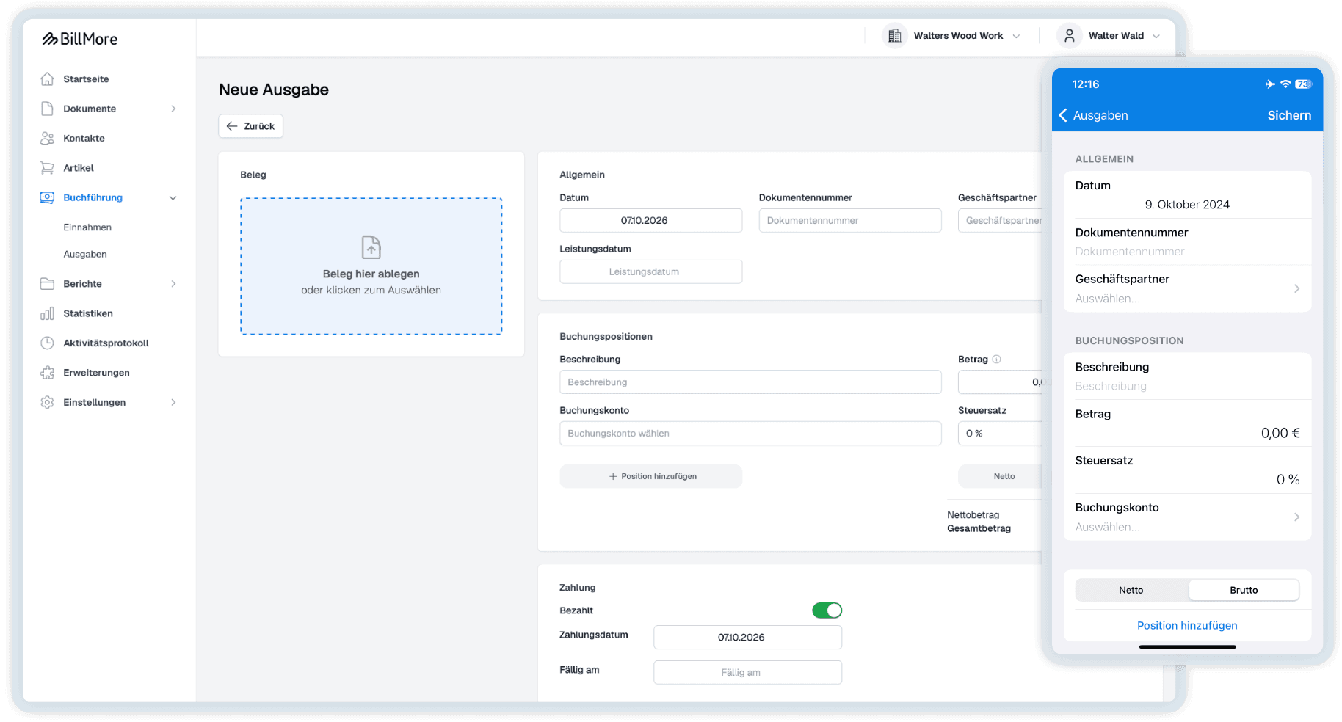Expand the Einstellungen submenu chevron

point(173,402)
